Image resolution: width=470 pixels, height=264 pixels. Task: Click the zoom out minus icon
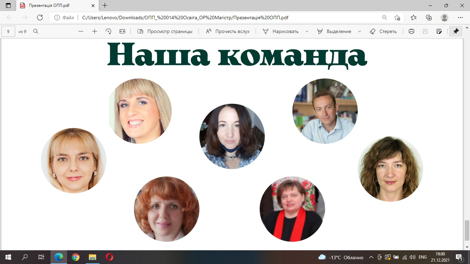pyautogui.click(x=81, y=31)
